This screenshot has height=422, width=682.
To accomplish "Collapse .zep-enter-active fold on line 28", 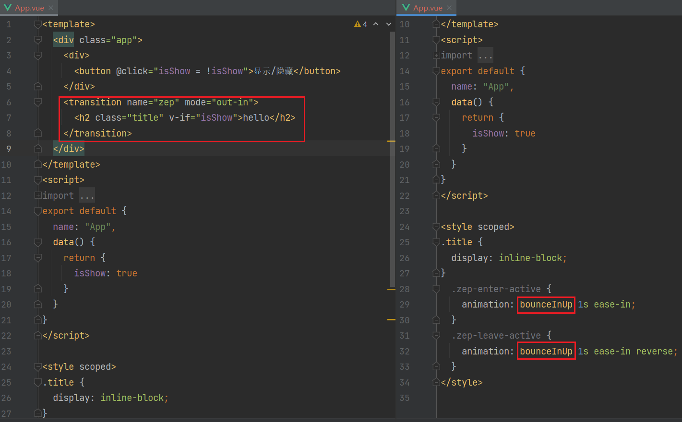I will (x=436, y=289).
